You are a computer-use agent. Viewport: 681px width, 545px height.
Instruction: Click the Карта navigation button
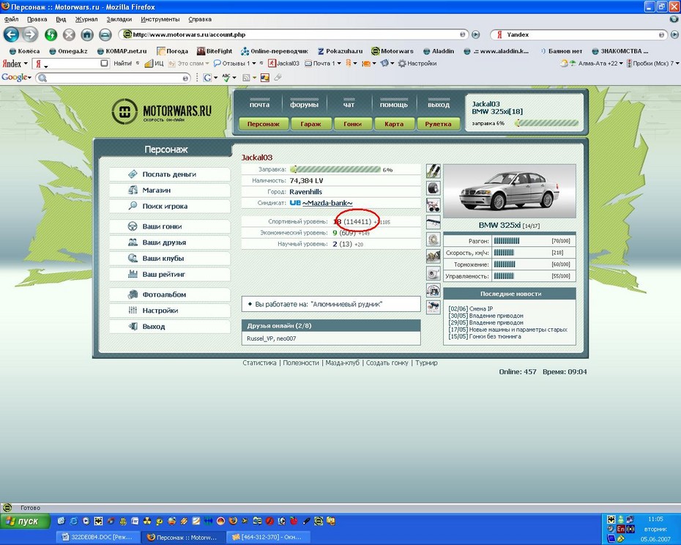tap(394, 124)
